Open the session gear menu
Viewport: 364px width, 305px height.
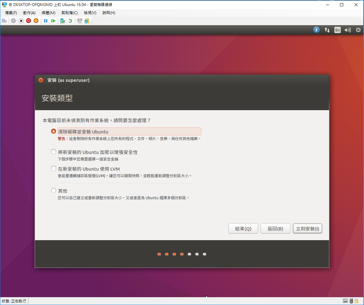pyautogui.click(x=358, y=30)
